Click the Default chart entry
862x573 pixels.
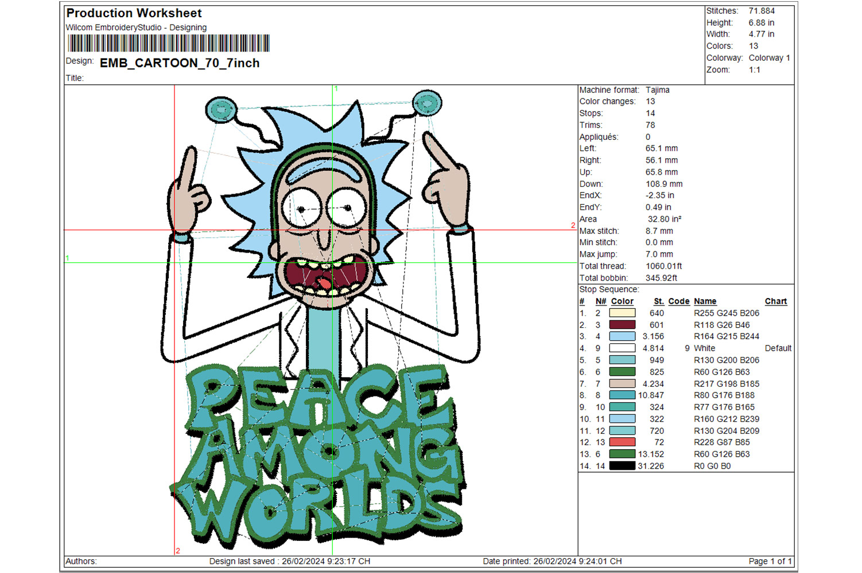pyautogui.click(x=778, y=348)
